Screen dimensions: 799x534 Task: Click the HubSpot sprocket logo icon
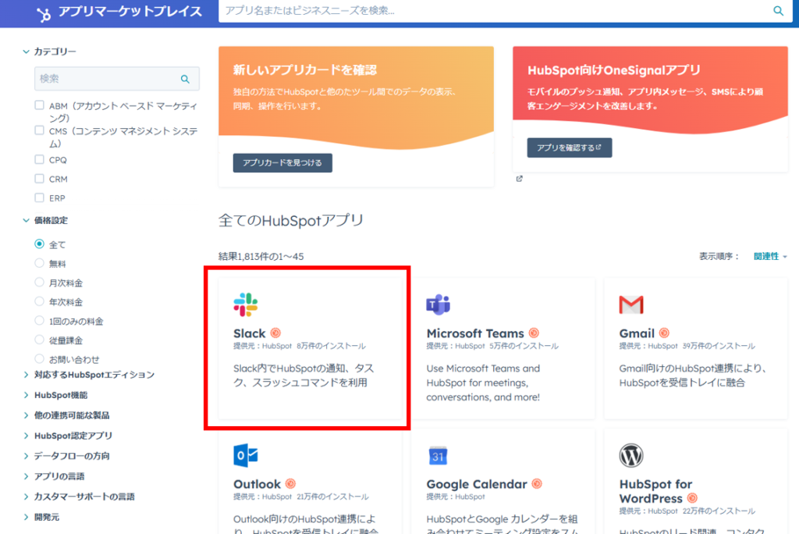point(44,14)
